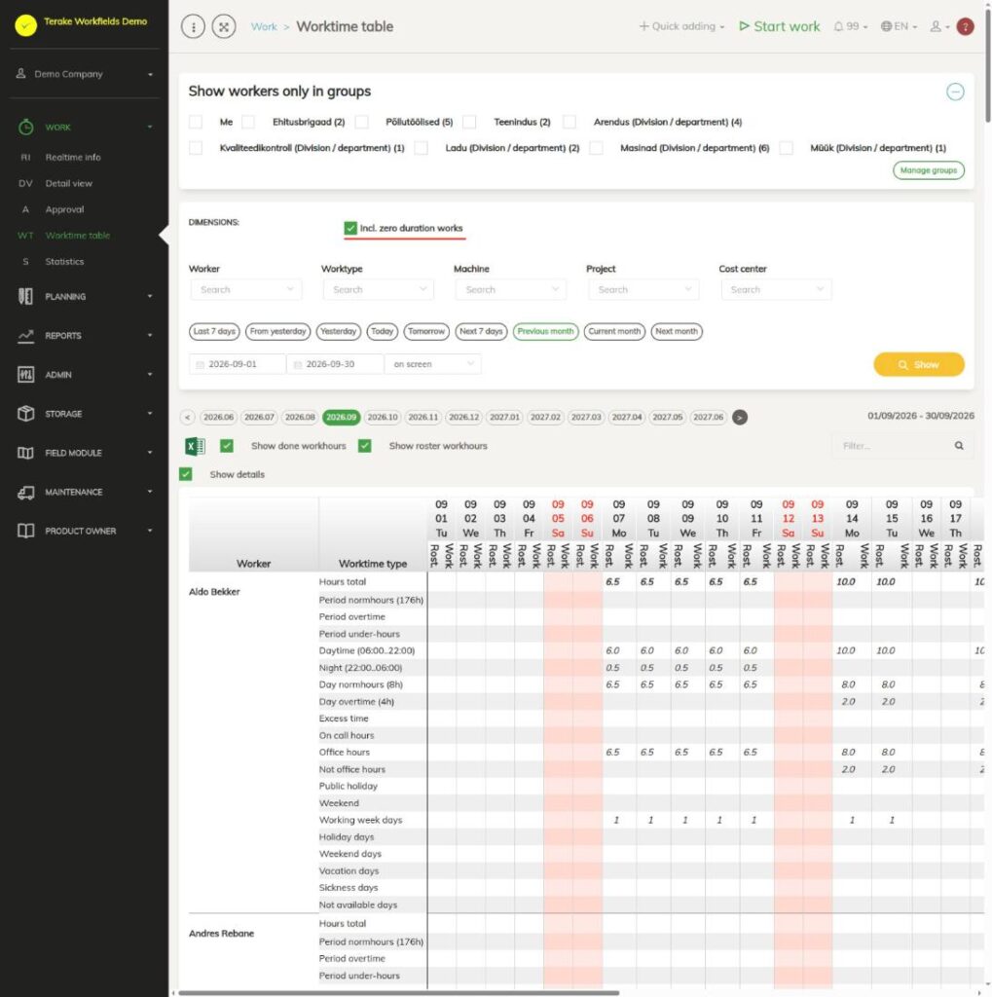992x997 pixels.
Task: Open the Machine search dropdown
Action: click(511, 289)
